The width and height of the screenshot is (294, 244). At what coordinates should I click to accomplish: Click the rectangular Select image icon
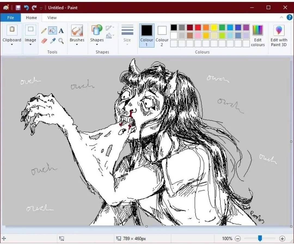click(x=30, y=30)
